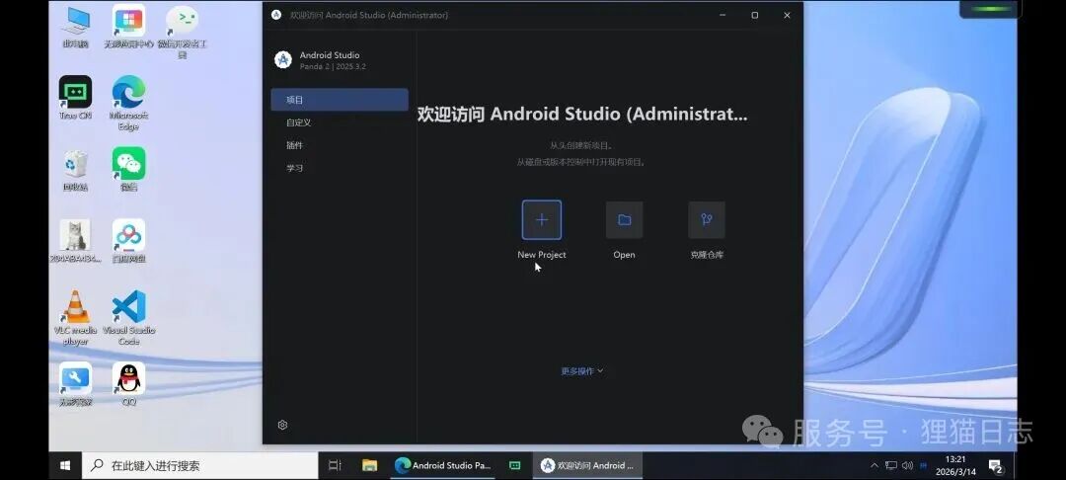The height and width of the screenshot is (480, 1066).
Task: Click the New Project plus icon
Action: [542, 219]
